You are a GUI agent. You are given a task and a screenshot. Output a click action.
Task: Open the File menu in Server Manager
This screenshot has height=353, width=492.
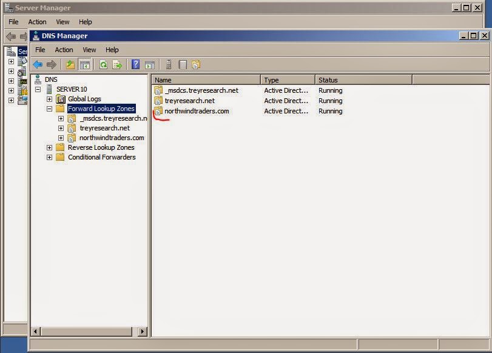point(13,22)
